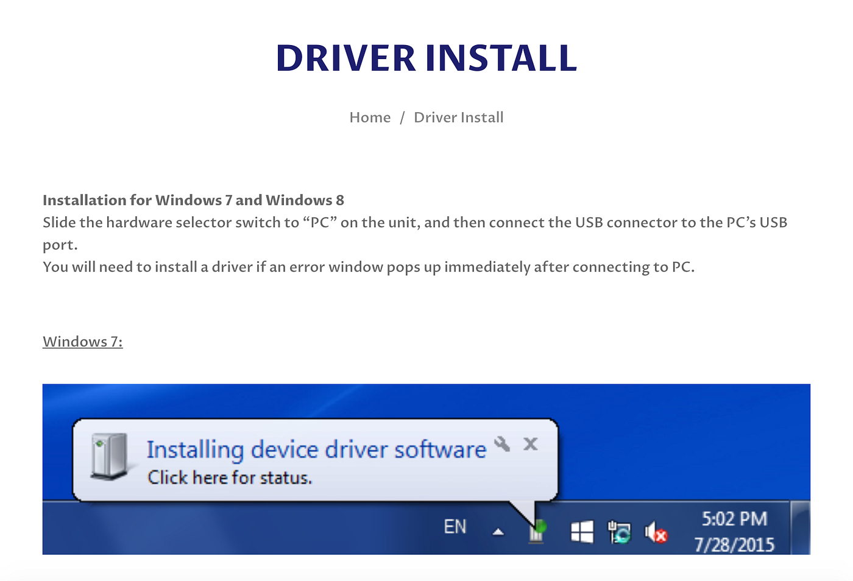This screenshot has height=581, width=853.
Task: Click the sentence starting 'You will need to install'
Action: pyautogui.click(x=369, y=267)
